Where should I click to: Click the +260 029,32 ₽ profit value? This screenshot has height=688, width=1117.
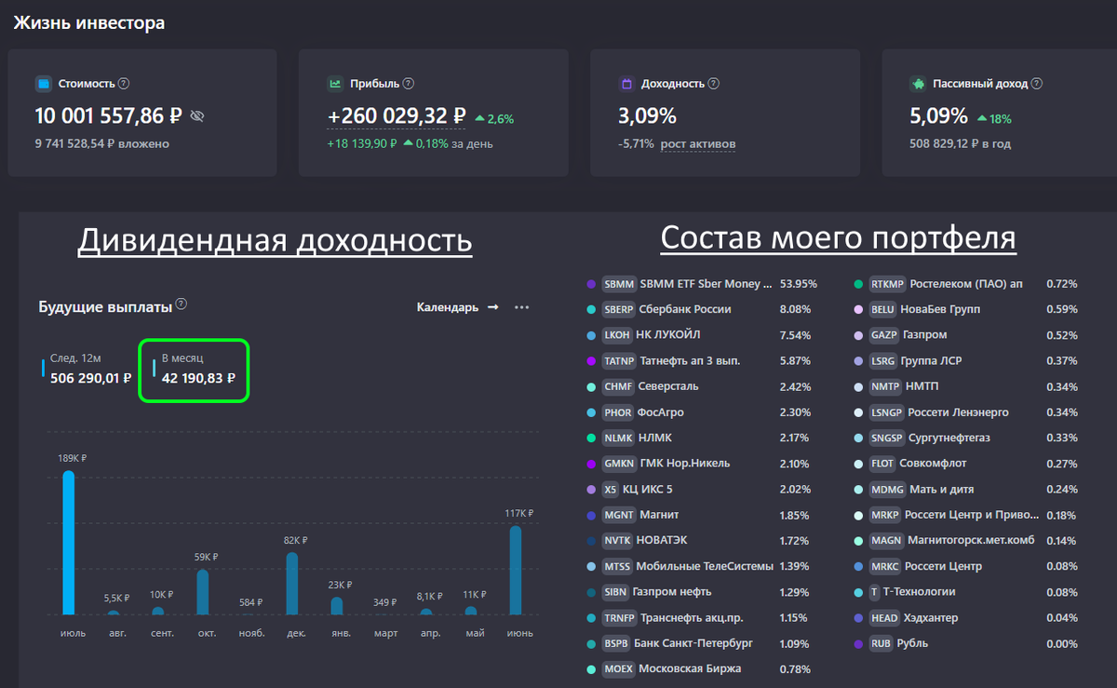[x=397, y=116]
